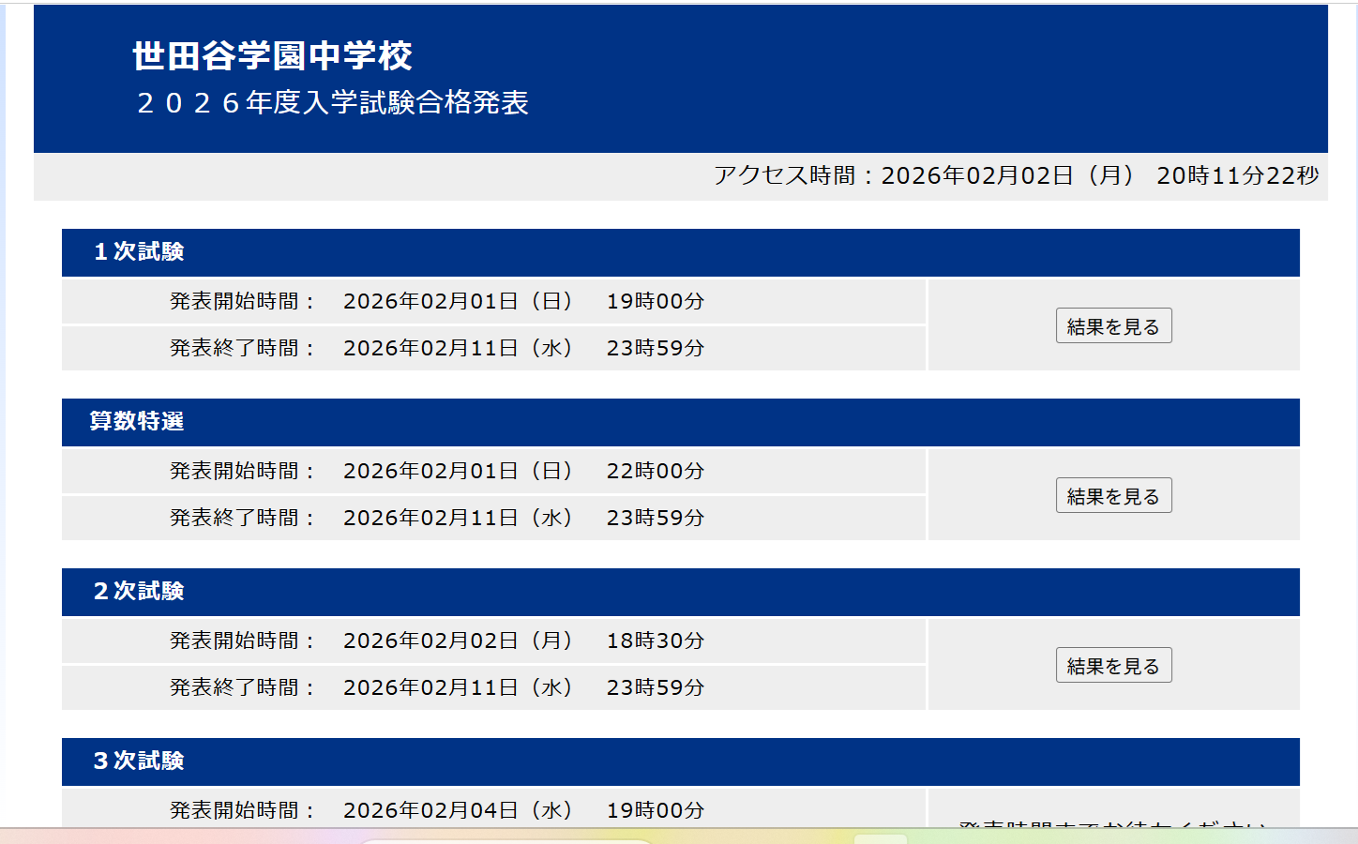Viewport: 1358px width, 844px height.
Task: Click 18時30分 start time in 2次試験
Action: tap(655, 641)
